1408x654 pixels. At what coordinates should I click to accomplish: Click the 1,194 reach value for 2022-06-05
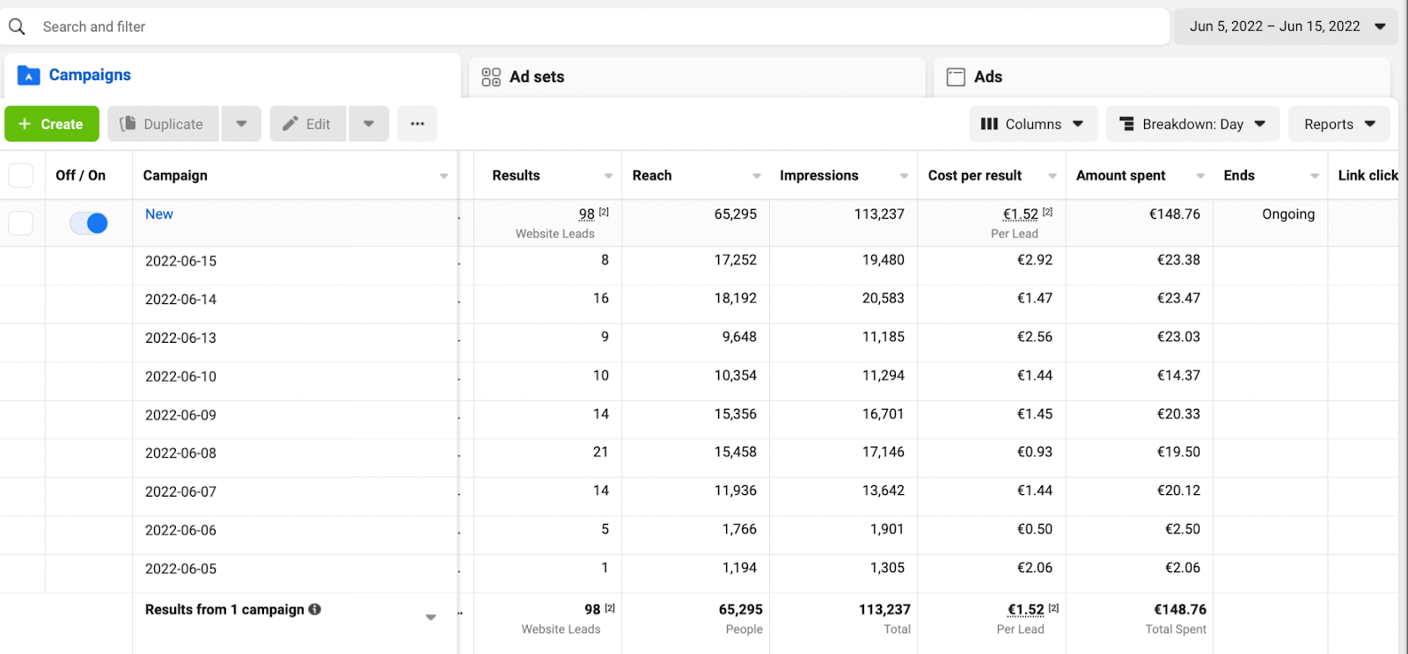[x=739, y=569]
